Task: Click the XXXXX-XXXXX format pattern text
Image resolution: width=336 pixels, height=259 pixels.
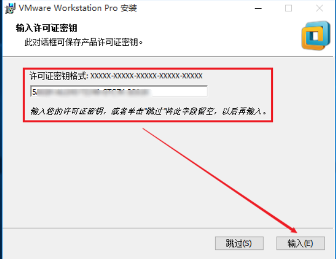Action: click(x=146, y=76)
